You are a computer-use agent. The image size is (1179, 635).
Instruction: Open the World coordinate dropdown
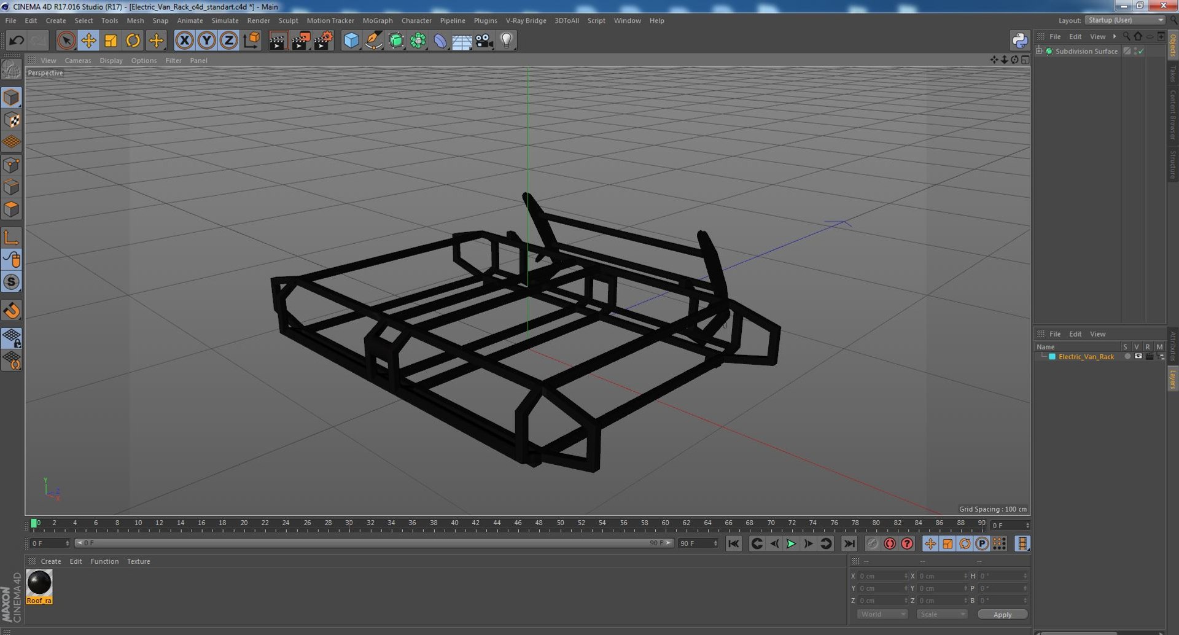click(882, 614)
